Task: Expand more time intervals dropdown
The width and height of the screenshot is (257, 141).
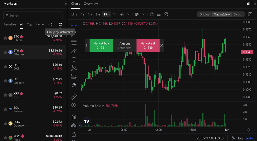Action: pyautogui.click(x=128, y=14)
